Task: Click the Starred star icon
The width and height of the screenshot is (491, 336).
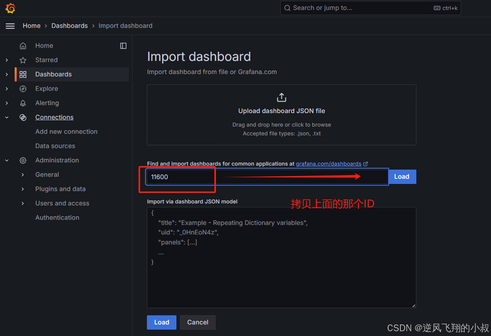Action: tap(23, 60)
